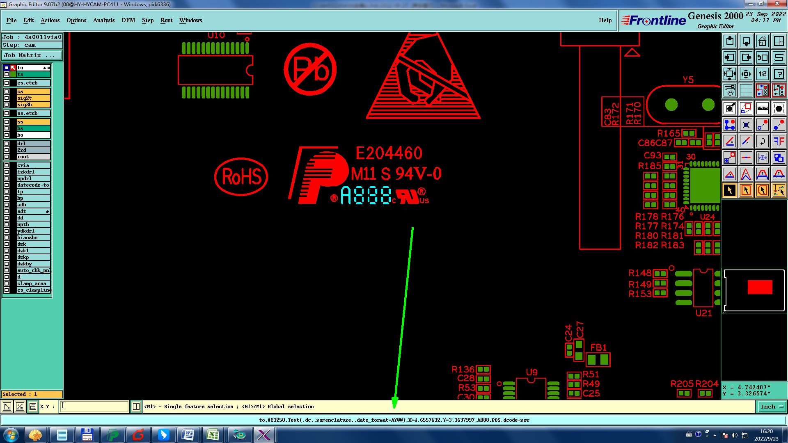Image resolution: width=788 pixels, height=443 pixels.
Task: Open the File menu
Action: pyautogui.click(x=11, y=20)
